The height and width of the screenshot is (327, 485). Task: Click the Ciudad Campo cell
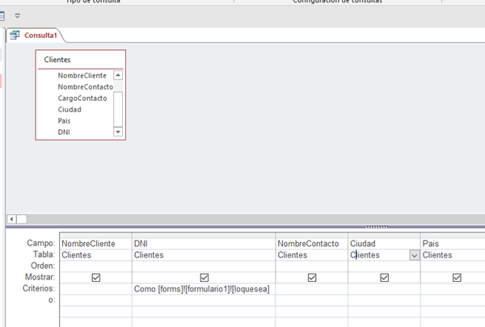(x=384, y=244)
